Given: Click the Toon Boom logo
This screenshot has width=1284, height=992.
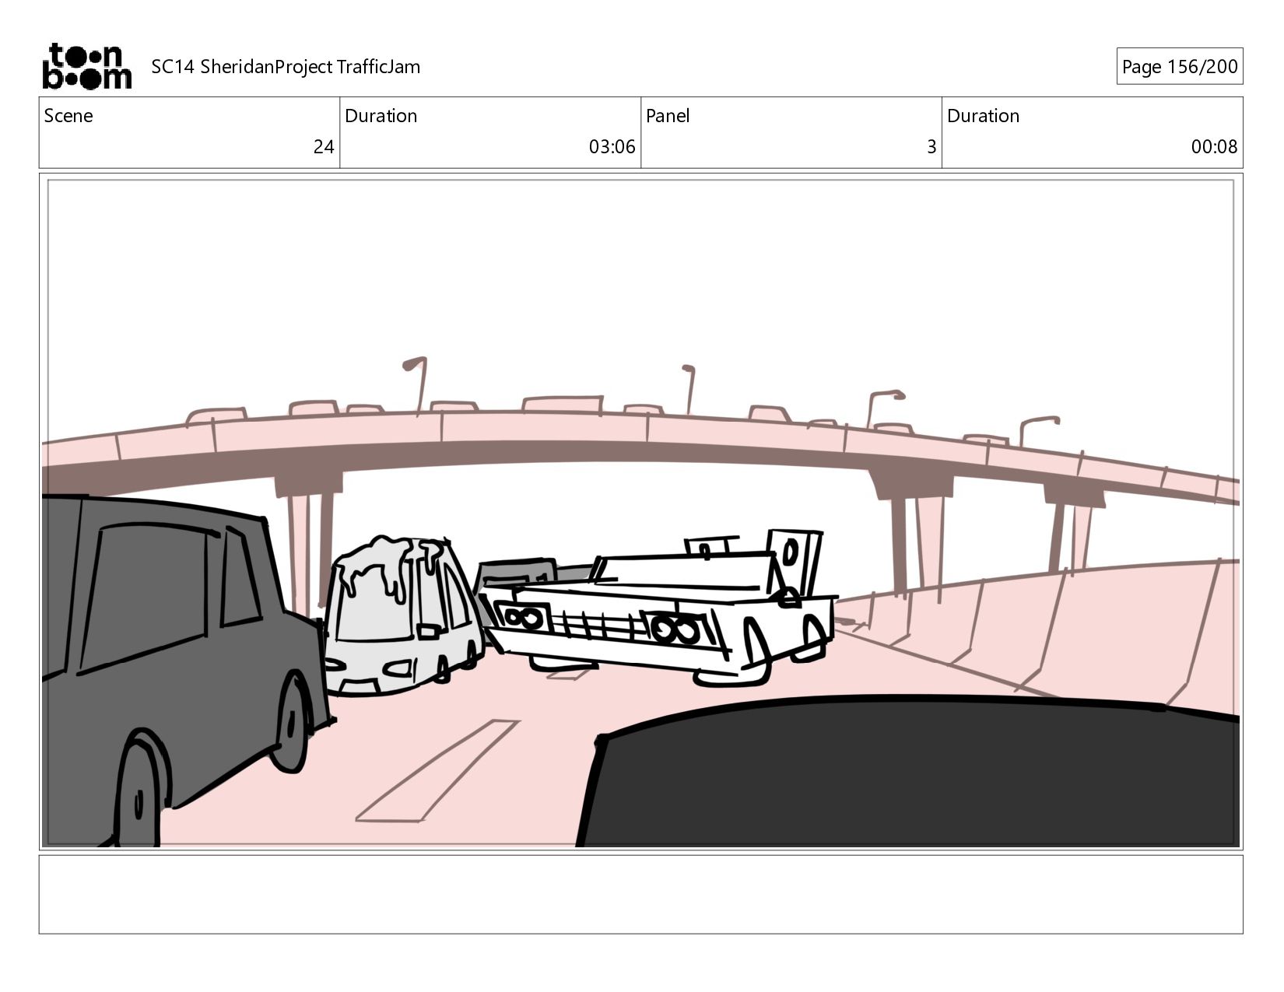Looking at the screenshot, I should tap(86, 66).
